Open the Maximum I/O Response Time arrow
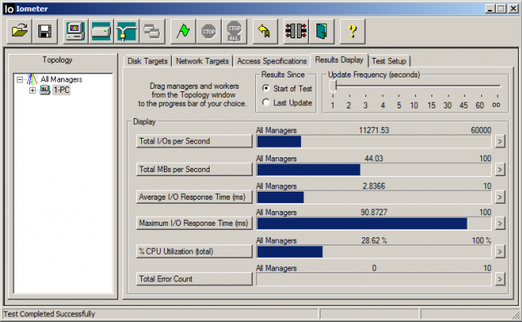 coord(500,223)
